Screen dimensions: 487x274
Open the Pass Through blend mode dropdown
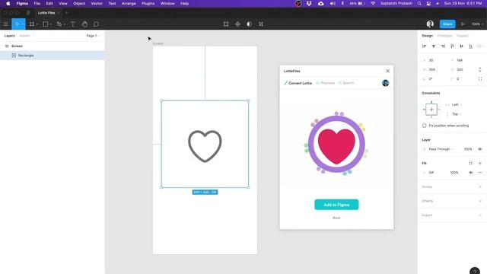point(441,149)
